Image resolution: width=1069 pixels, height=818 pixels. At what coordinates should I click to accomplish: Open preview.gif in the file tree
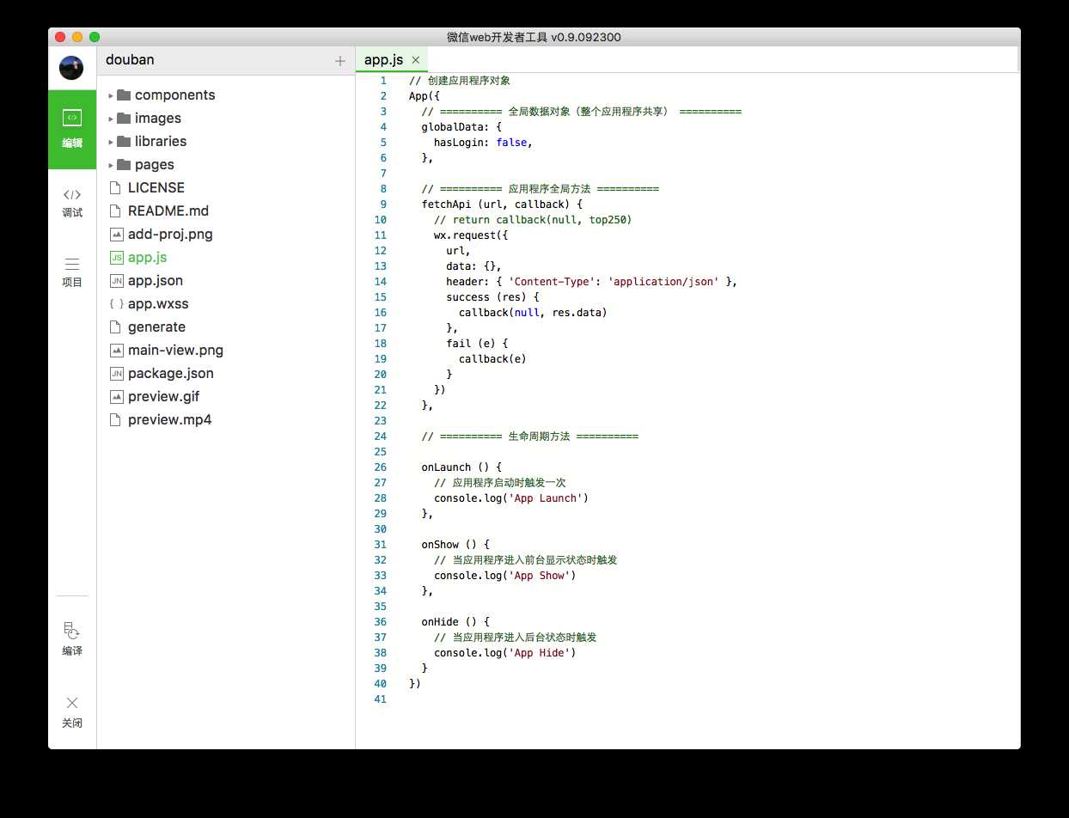(165, 396)
